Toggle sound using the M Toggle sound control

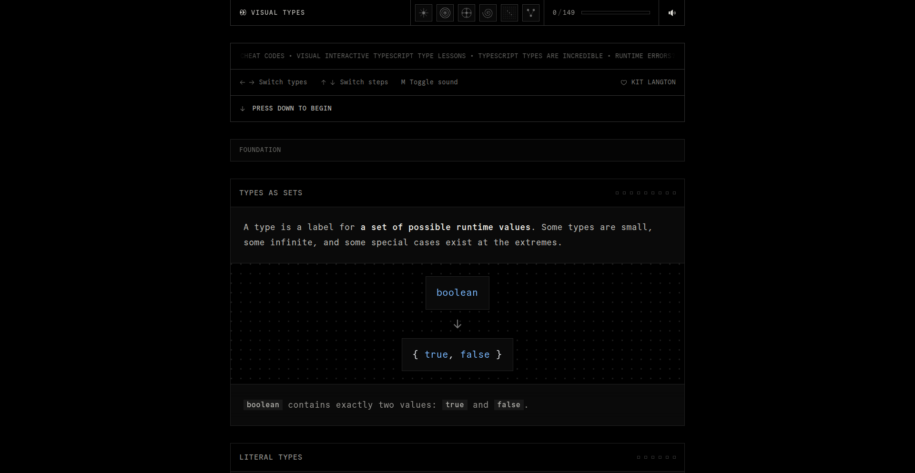(x=429, y=82)
